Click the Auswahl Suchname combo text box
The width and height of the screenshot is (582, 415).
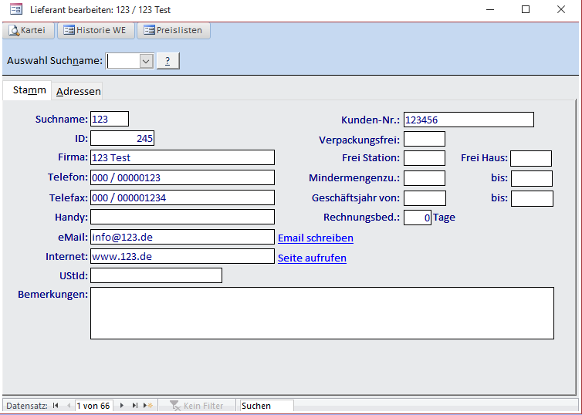click(x=124, y=61)
